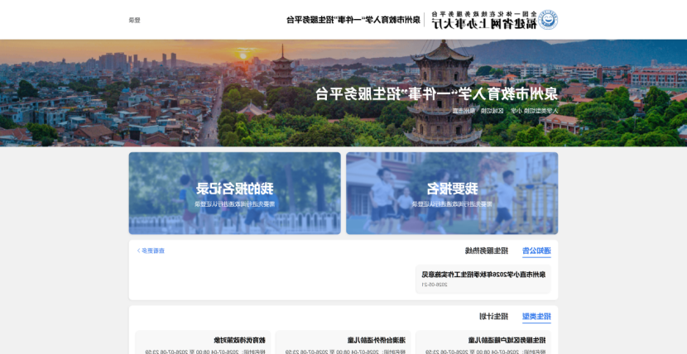Open the 港澳台侨外适龄儿童 card
Image resolution: width=687 pixels, height=354 pixels.
(343, 342)
